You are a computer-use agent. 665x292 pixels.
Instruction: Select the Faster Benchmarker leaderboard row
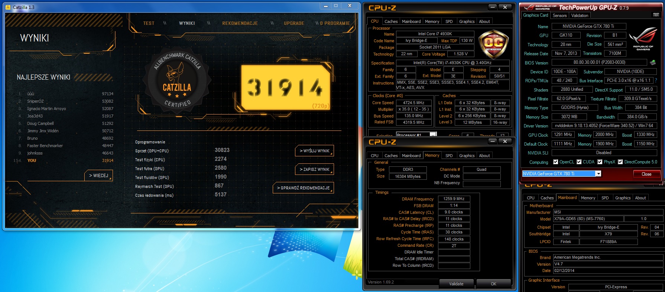pos(66,146)
